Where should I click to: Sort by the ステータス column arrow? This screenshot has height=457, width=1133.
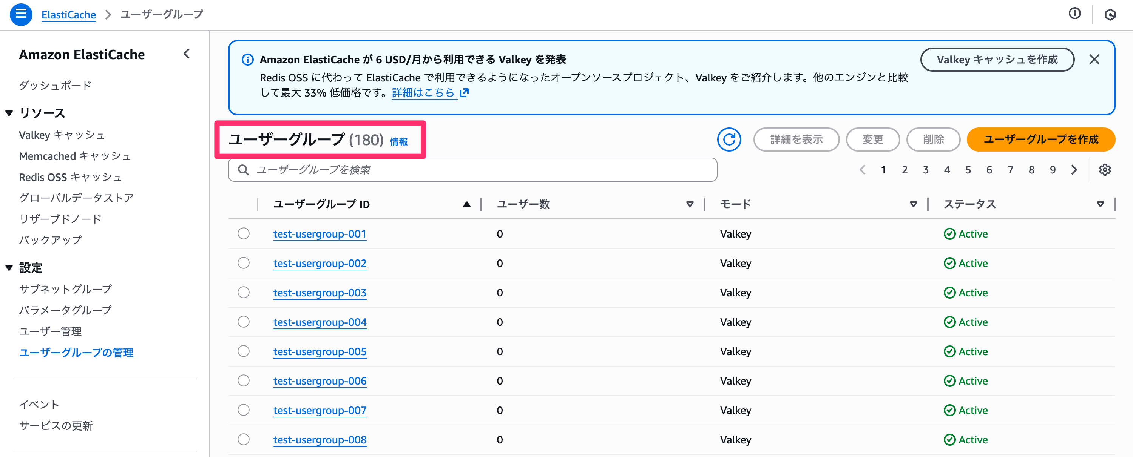click(x=1100, y=204)
